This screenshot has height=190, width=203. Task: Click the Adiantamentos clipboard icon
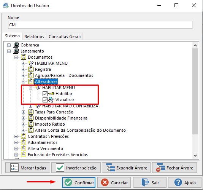pyautogui.click(x=24, y=142)
